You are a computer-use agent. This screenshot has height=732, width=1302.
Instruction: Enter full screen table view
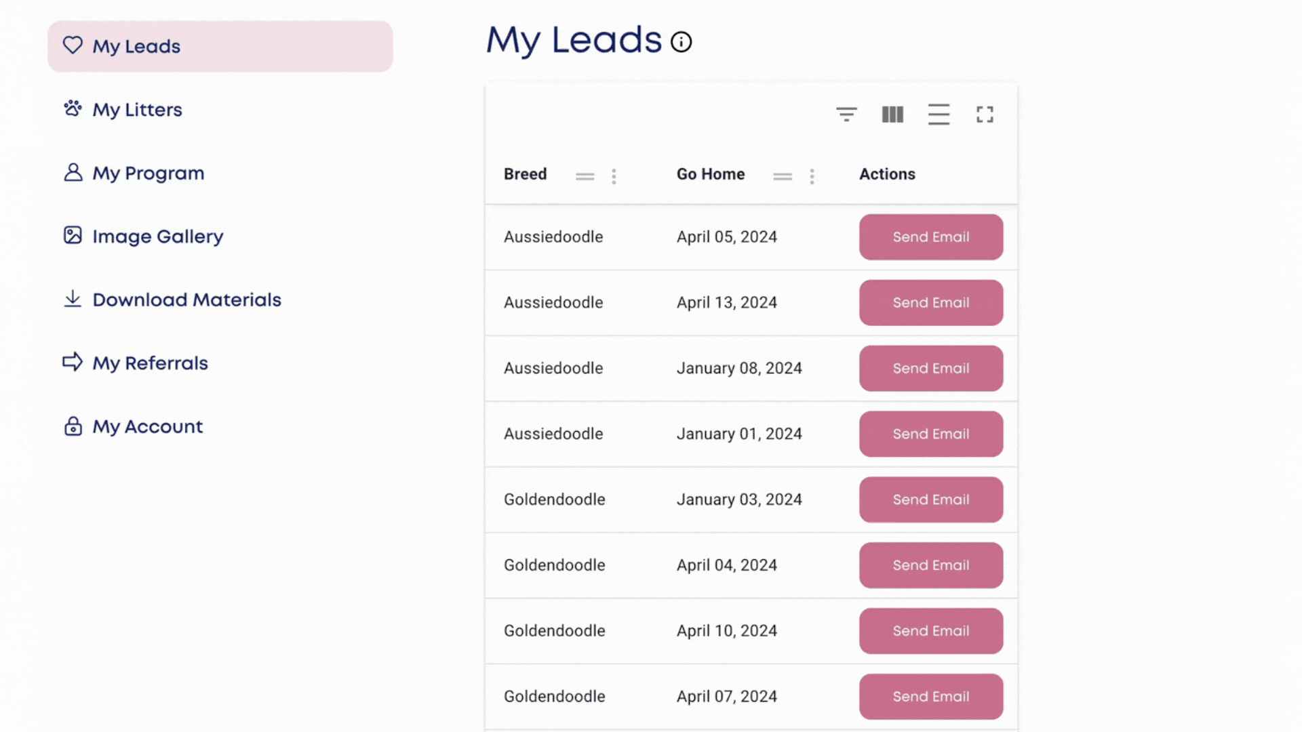[985, 115]
